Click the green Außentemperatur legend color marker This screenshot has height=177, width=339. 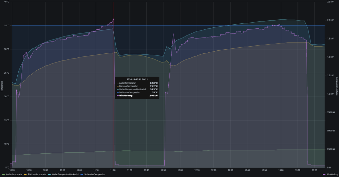[x=3, y=174]
